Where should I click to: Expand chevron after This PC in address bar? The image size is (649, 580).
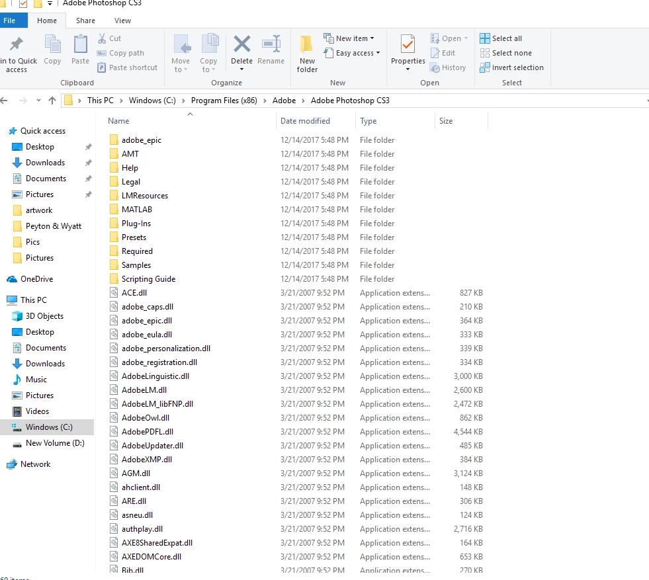tap(121, 101)
